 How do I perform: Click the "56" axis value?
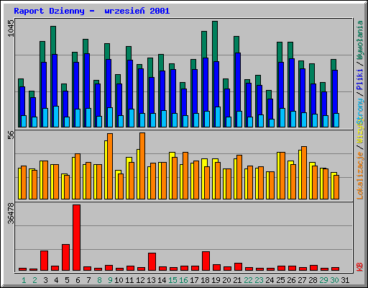pos(11,135)
